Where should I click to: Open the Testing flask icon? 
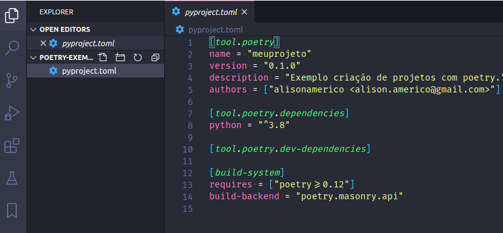(x=12, y=178)
